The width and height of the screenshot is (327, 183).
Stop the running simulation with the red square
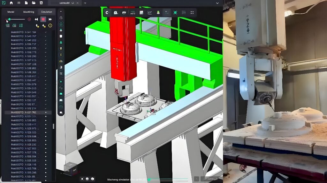click(43, 19)
